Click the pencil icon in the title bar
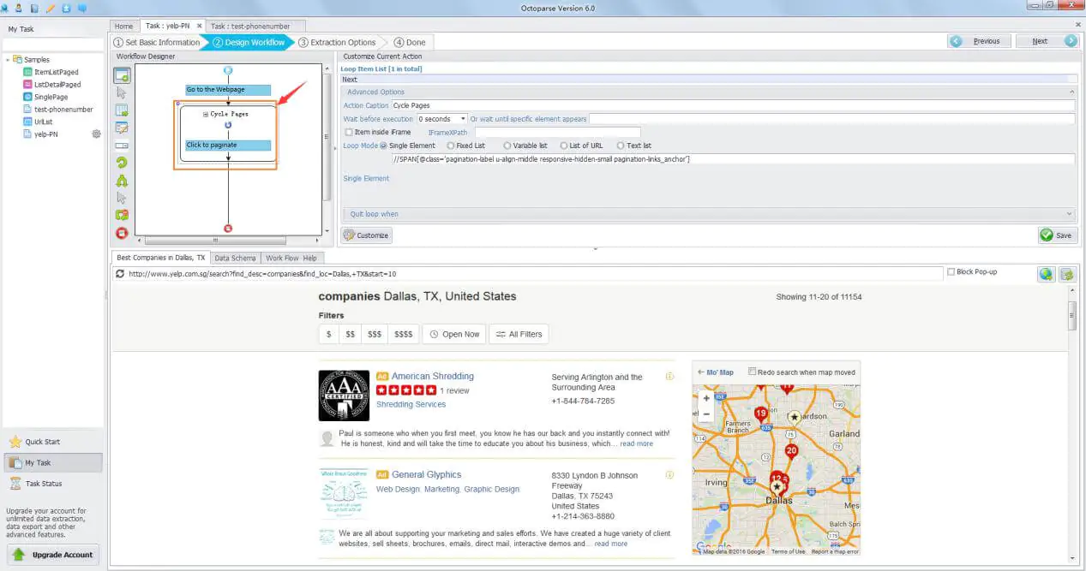Image resolution: width=1086 pixels, height=571 pixels. tap(50, 8)
